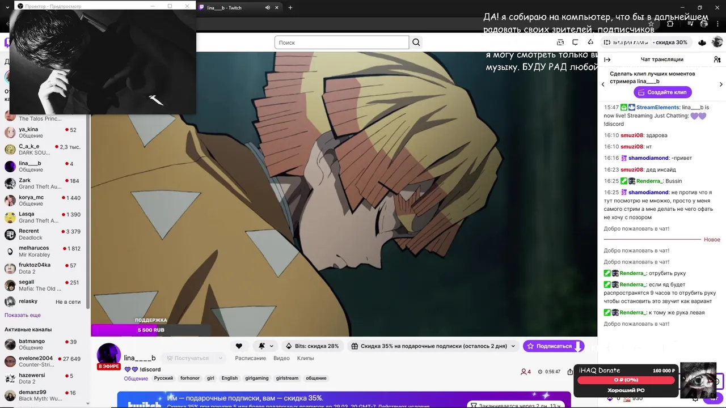The width and height of the screenshot is (726, 408).
Task: Click lina____b channel avatar with В ЭФИРЕ badge
Action: pos(109,356)
